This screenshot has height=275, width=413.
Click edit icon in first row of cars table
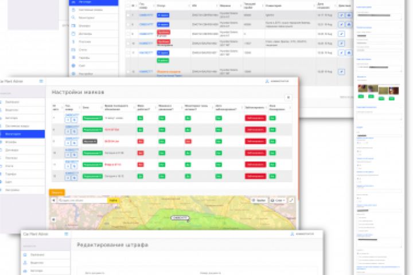click(341, 15)
